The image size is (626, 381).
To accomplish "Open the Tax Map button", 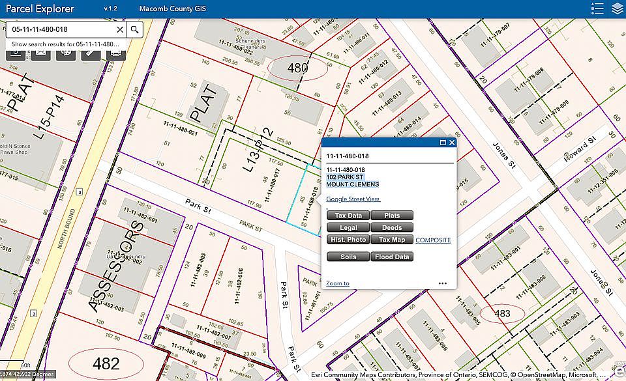I will tap(392, 240).
